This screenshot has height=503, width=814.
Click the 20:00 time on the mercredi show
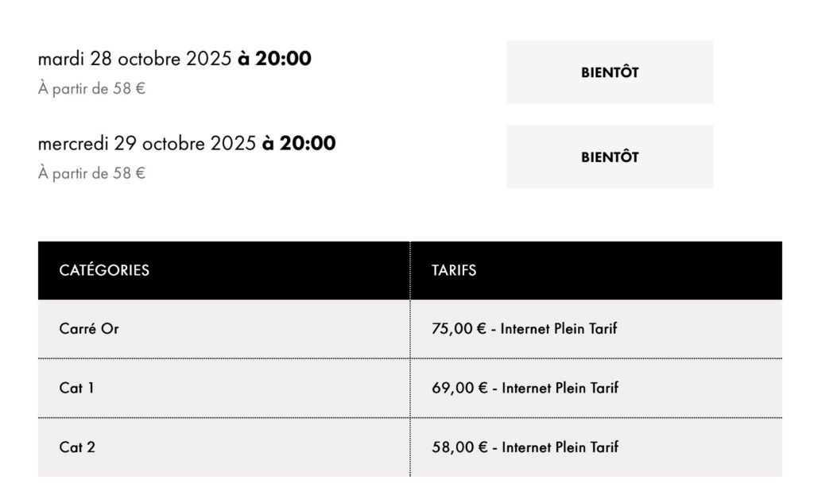click(x=308, y=143)
